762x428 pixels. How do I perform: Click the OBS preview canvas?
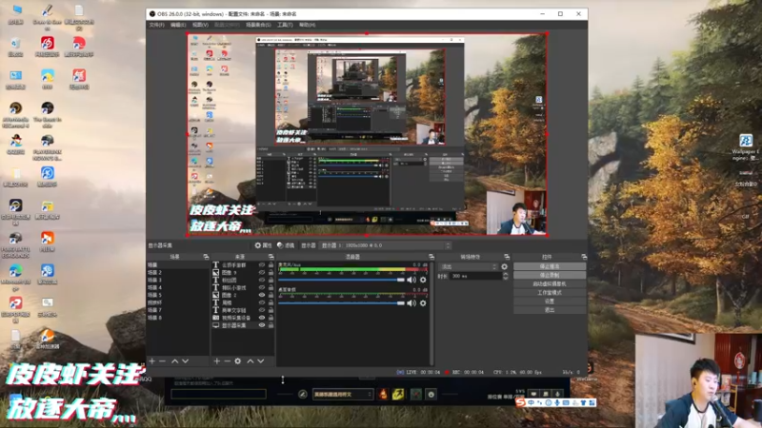coord(367,134)
